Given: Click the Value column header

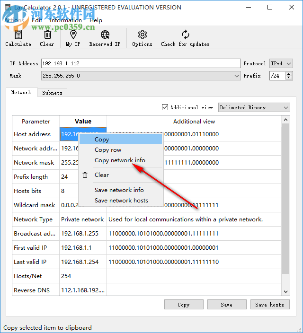Looking at the screenshot, I should click(x=83, y=122).
